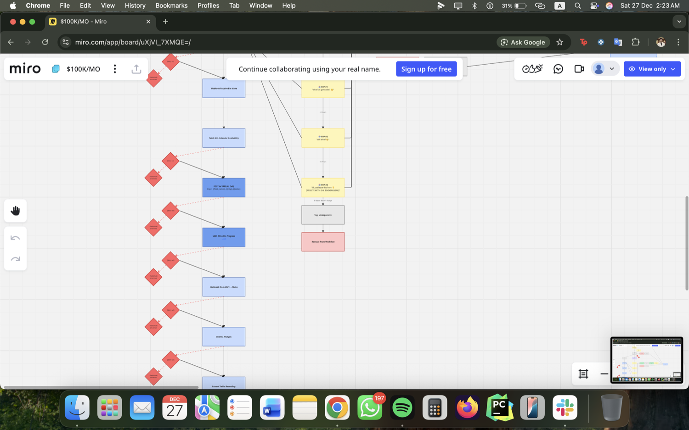Bookmark this page with star icon
The width and height of the screenshot is (689, 430).
559,42
